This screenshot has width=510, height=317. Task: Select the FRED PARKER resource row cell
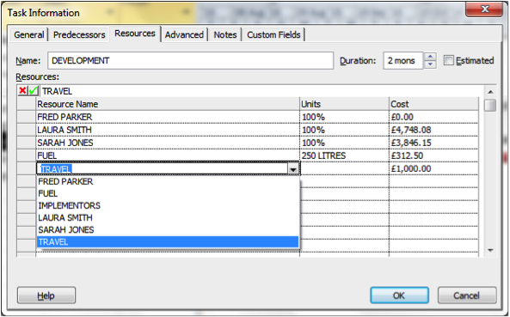pyautogui.click(x=168, y=117)
